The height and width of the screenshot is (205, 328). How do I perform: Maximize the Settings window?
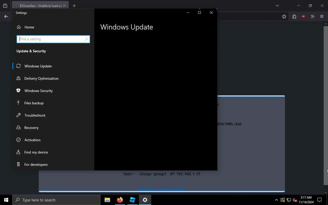pyautogui.click(x=200, y=13)
